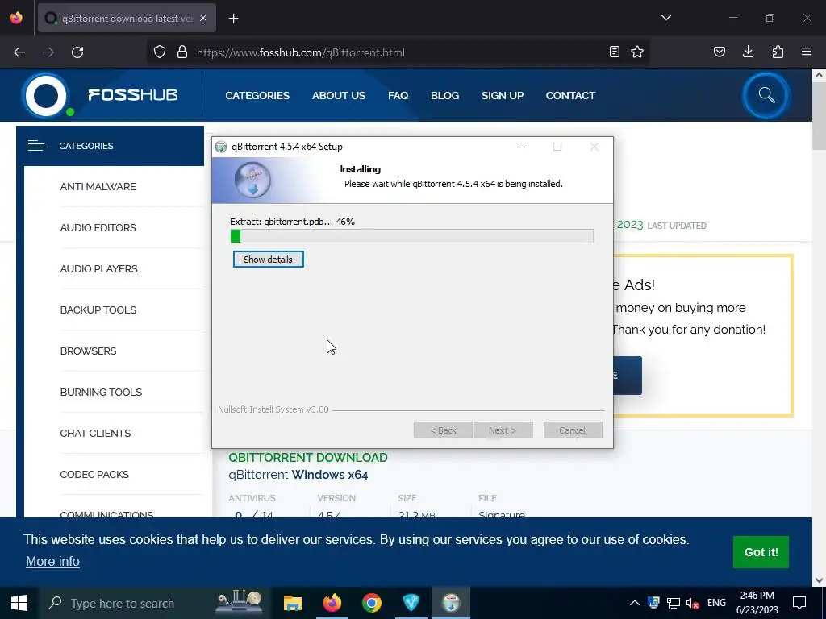Switch to Firefox on taskbar
826x619 pixels.
(332, 603)
